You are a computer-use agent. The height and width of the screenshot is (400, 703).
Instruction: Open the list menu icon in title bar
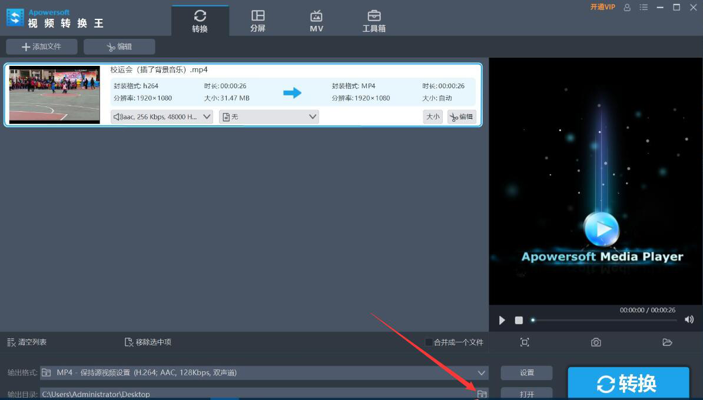click(644, 7)
